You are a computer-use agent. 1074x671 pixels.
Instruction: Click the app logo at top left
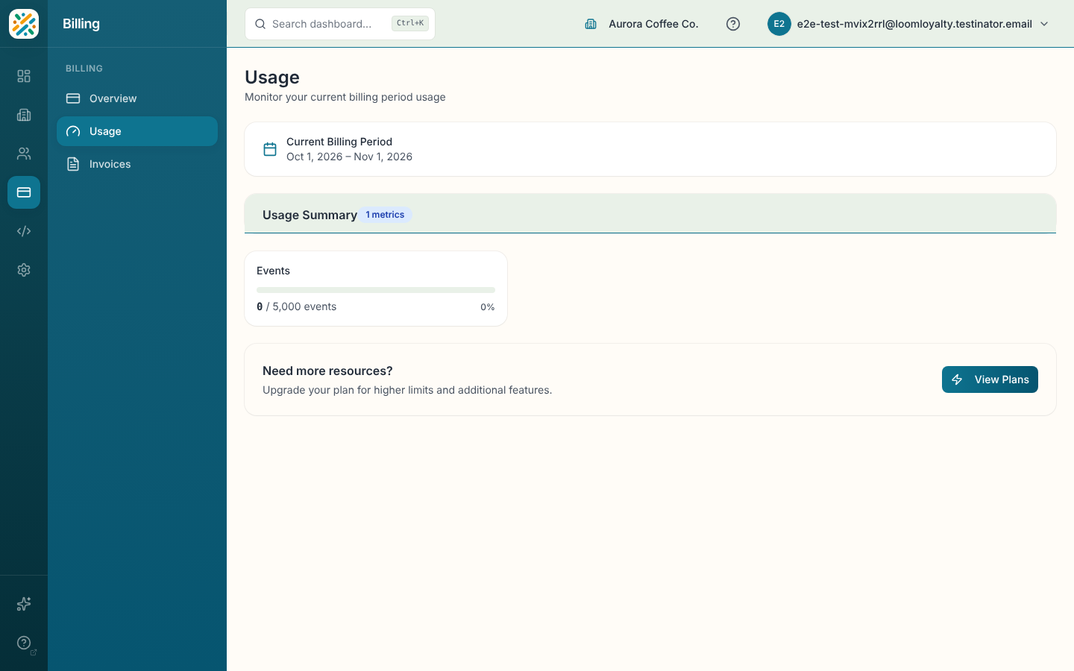click(24, 24)
